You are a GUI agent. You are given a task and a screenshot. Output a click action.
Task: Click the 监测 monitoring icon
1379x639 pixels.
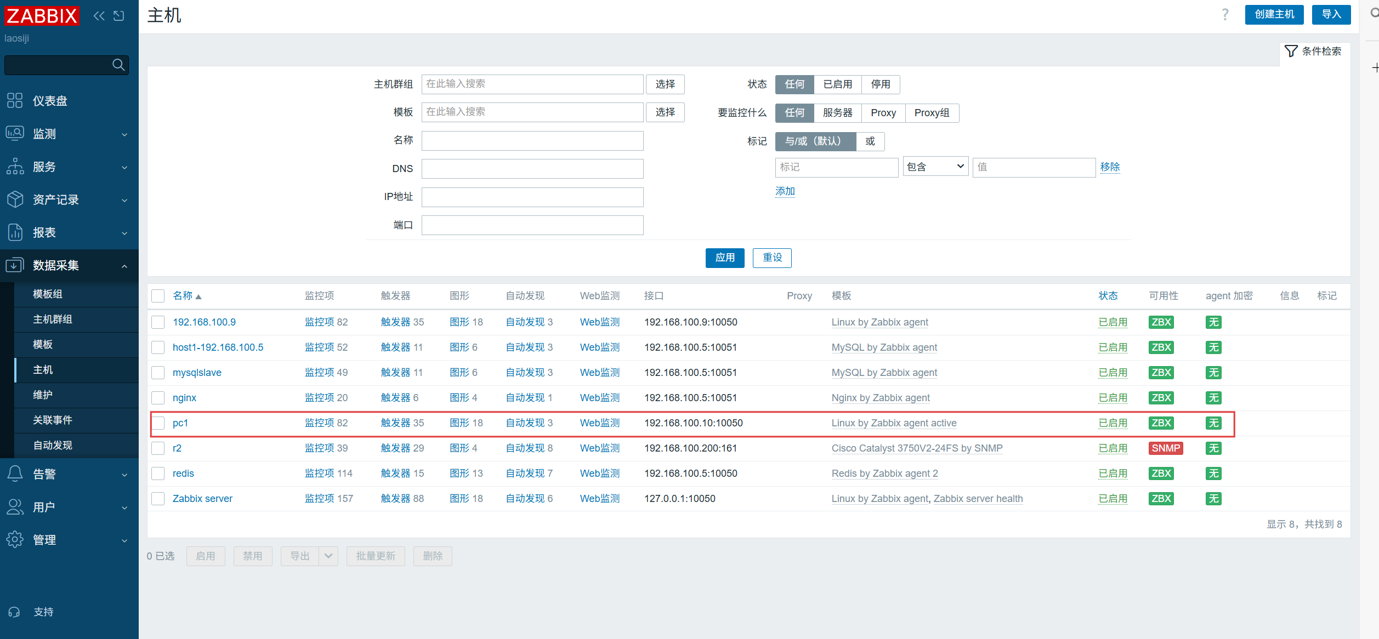click(x=15, y=133)
